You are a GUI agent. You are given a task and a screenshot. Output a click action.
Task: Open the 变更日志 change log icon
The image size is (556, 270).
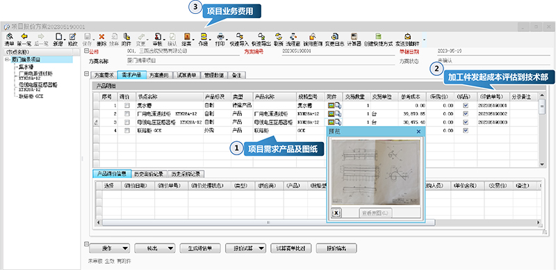334,36
